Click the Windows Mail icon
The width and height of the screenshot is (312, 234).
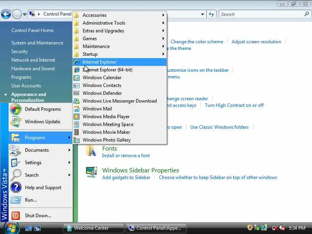(76, 109)
